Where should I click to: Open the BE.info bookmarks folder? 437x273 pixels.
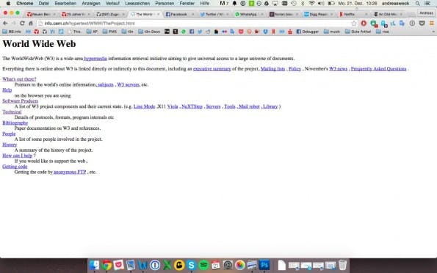pos(12,32)
